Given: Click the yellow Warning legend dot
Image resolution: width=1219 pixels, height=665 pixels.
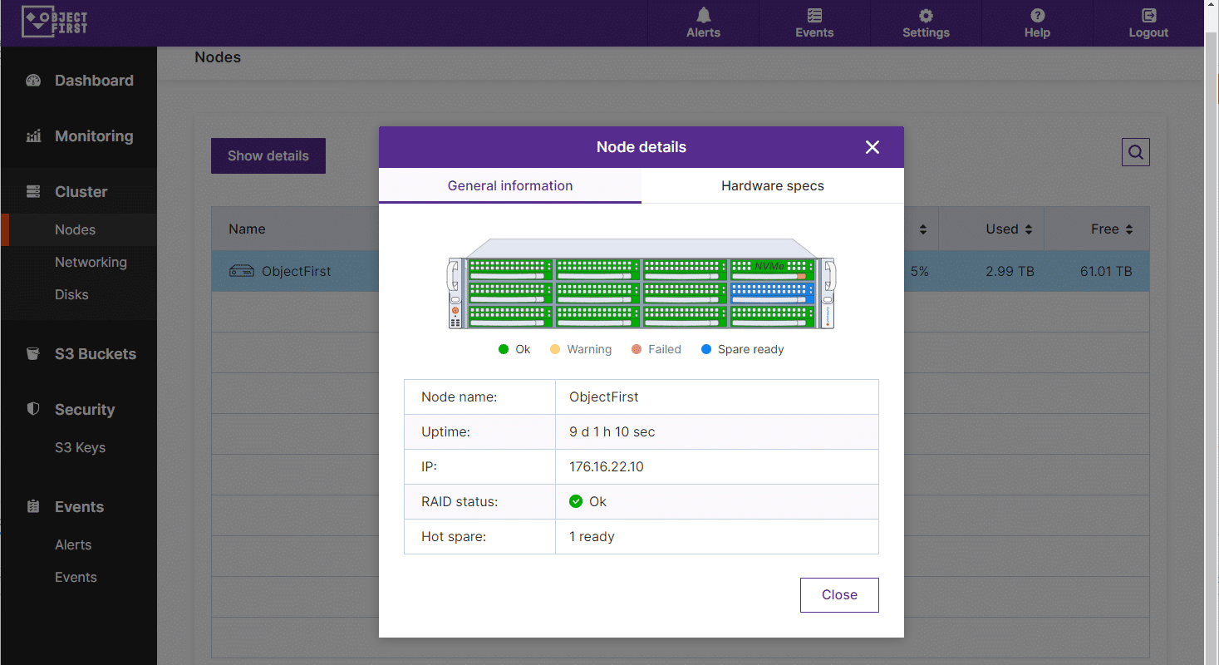Looking at the screenshot, I should (x=555, y=349).
